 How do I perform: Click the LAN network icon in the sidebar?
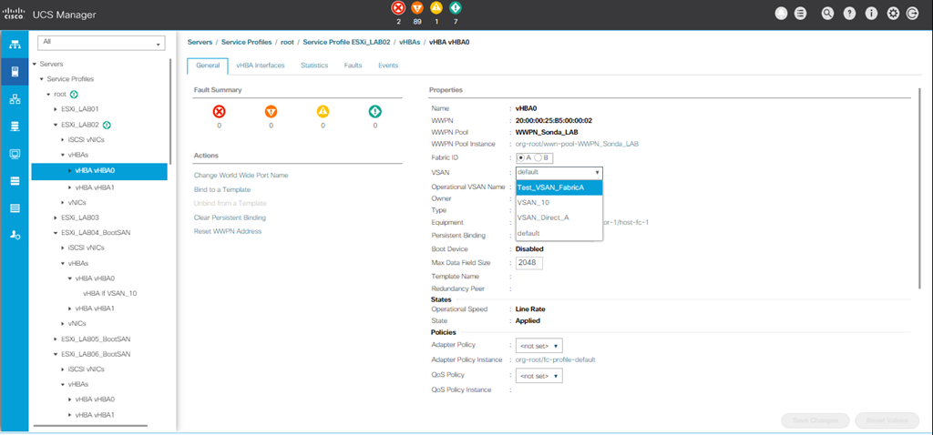point(15,98)
